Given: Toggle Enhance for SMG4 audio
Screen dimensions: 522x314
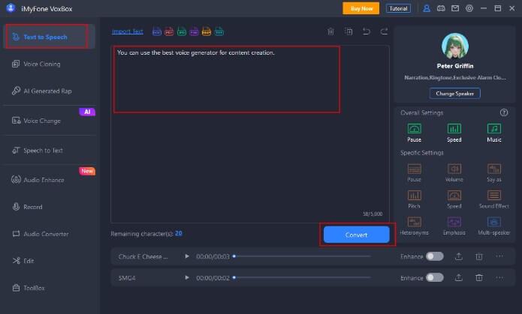Looking at the screenshot, I should coord(435,277).
